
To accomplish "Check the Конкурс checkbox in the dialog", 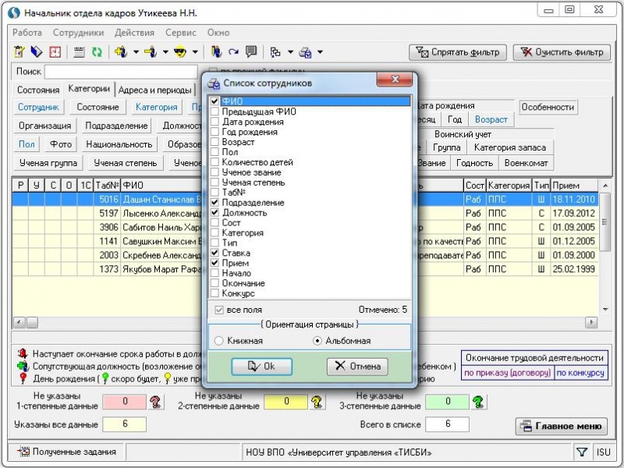I will coord(214,293).
